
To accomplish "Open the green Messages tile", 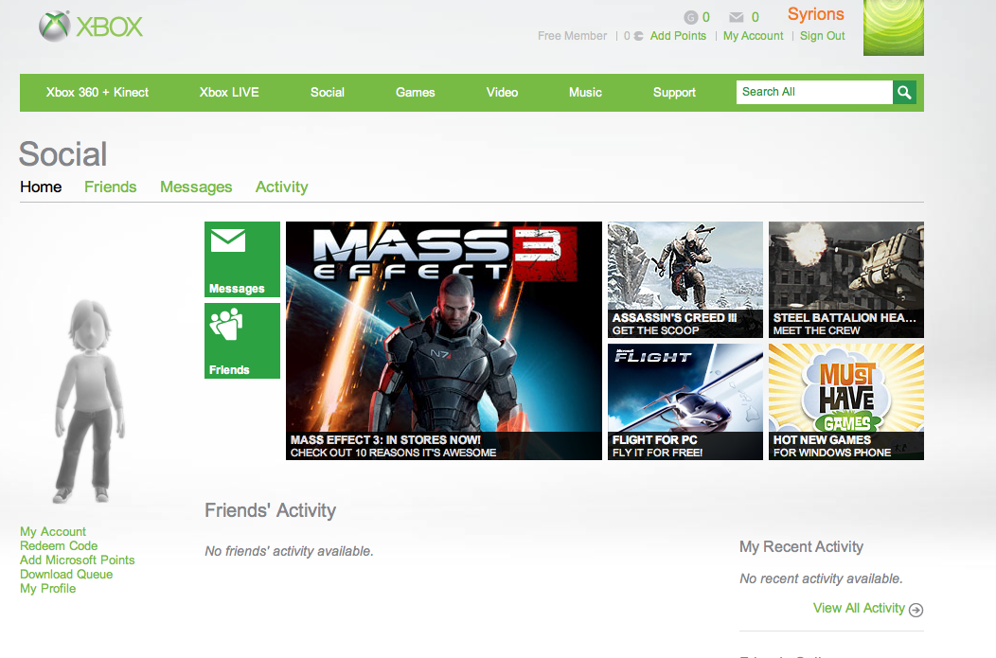I will [x=242, y=259].
